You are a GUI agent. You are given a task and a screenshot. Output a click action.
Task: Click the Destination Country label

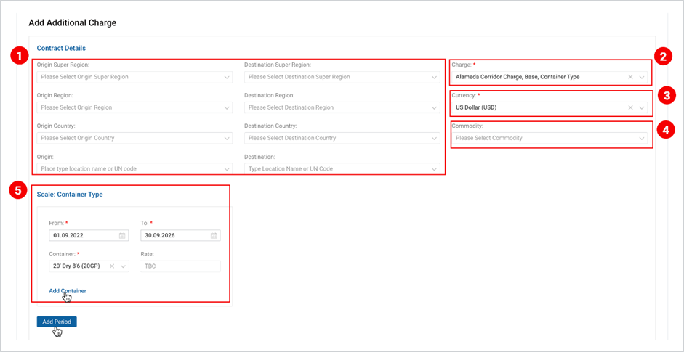click(270, 126)
